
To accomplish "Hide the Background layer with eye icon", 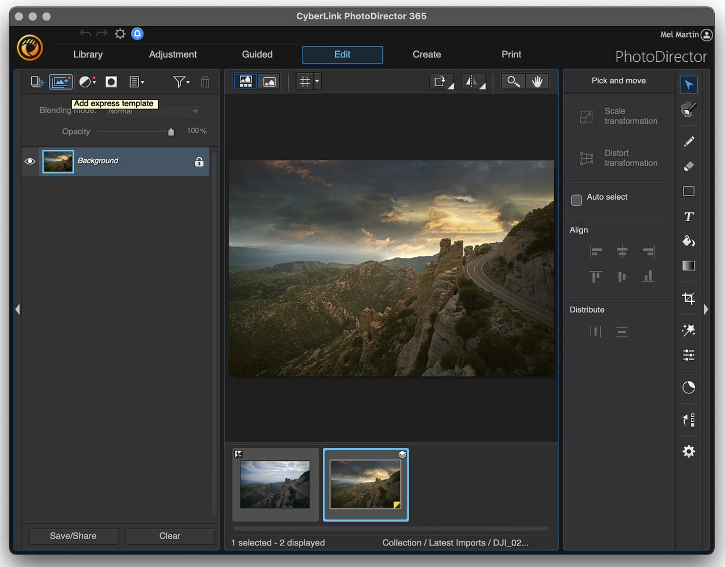I will point(30,162).
